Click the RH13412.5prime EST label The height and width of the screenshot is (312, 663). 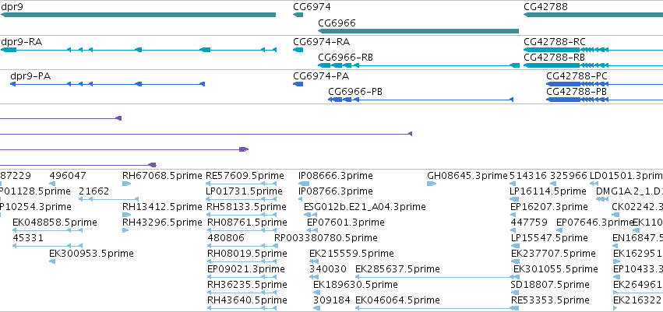coord(162,207)
